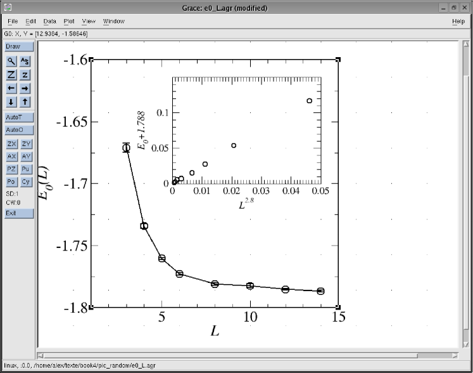
Task: Click the AX autoscale x button
Action: pyautogui.click(x=12, y=157)
